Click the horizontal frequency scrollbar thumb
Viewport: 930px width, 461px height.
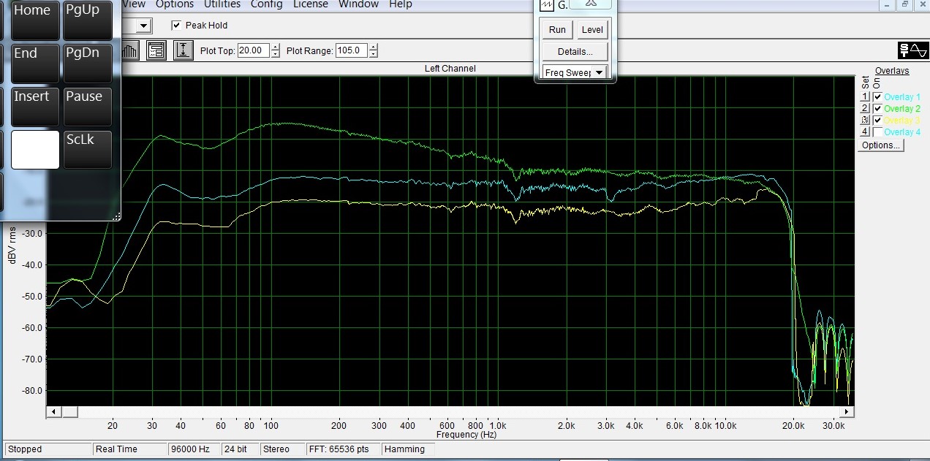(x=69, y=412)
